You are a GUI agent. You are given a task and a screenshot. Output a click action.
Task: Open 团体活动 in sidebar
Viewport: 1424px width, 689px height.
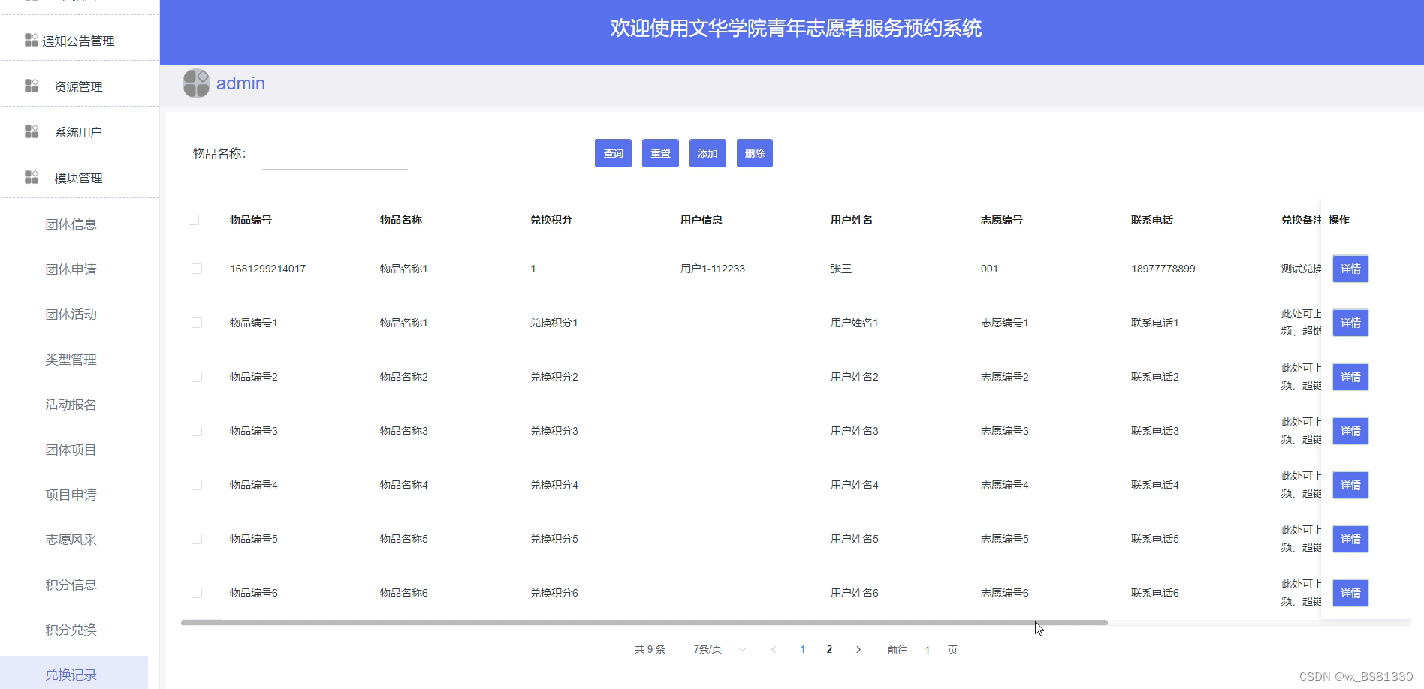click(71, 314)
